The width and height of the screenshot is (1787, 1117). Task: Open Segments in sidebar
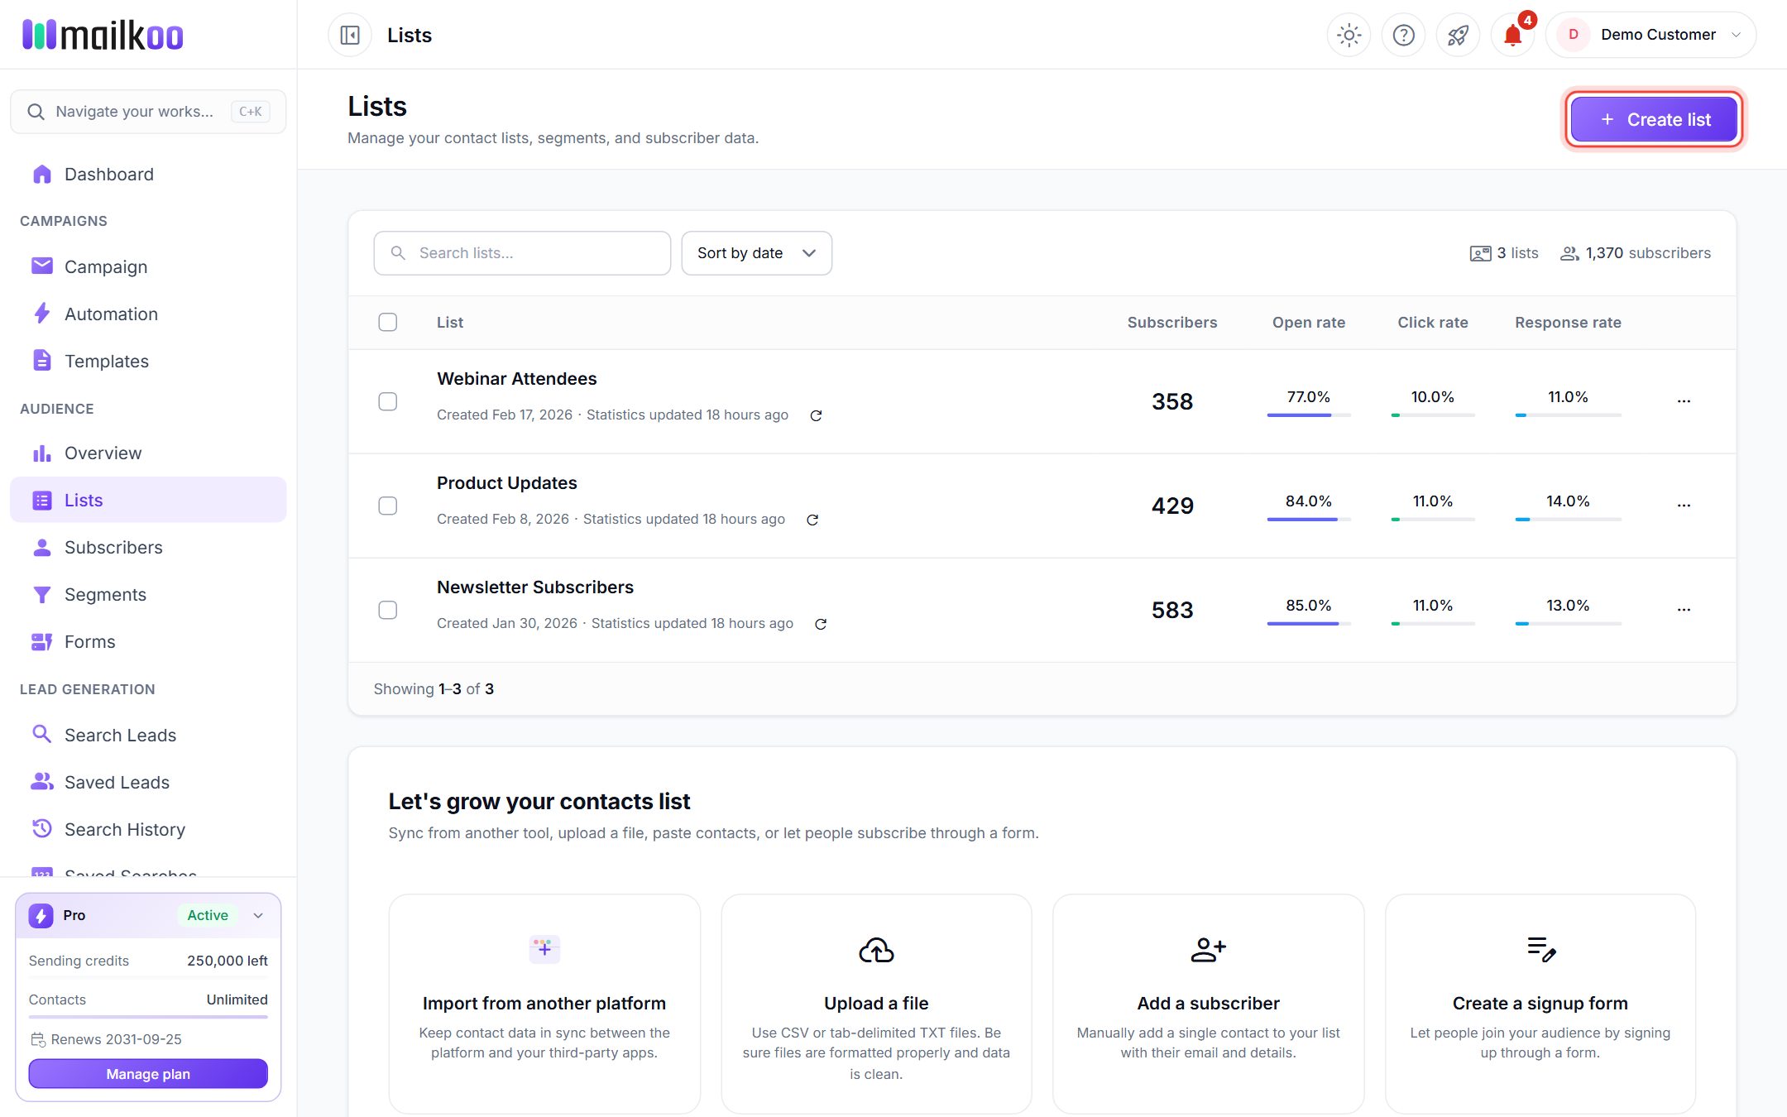click(148, 594)
